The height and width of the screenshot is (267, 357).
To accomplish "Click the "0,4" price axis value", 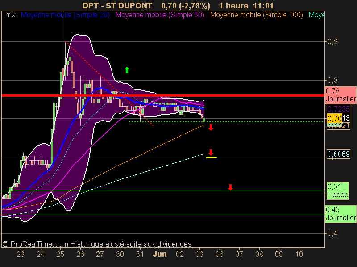I will point(332,233).
